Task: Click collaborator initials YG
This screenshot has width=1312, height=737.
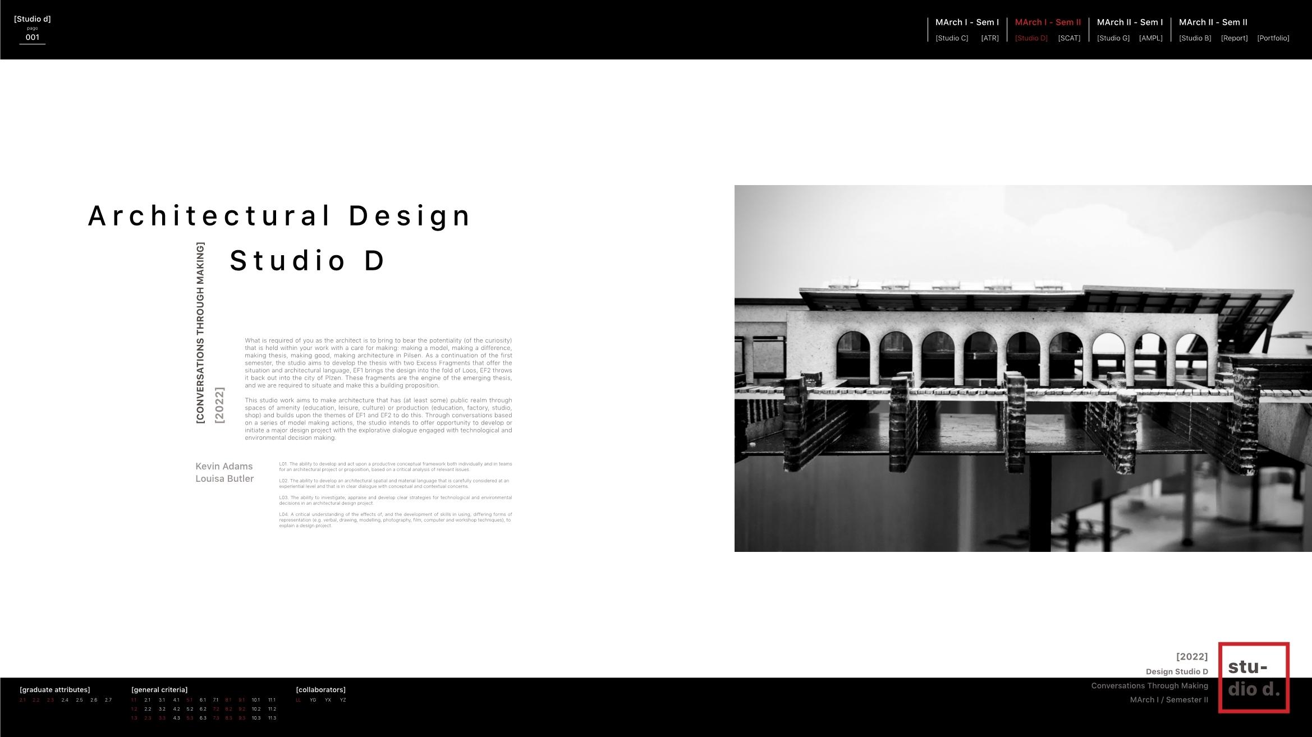Action: 313,700
